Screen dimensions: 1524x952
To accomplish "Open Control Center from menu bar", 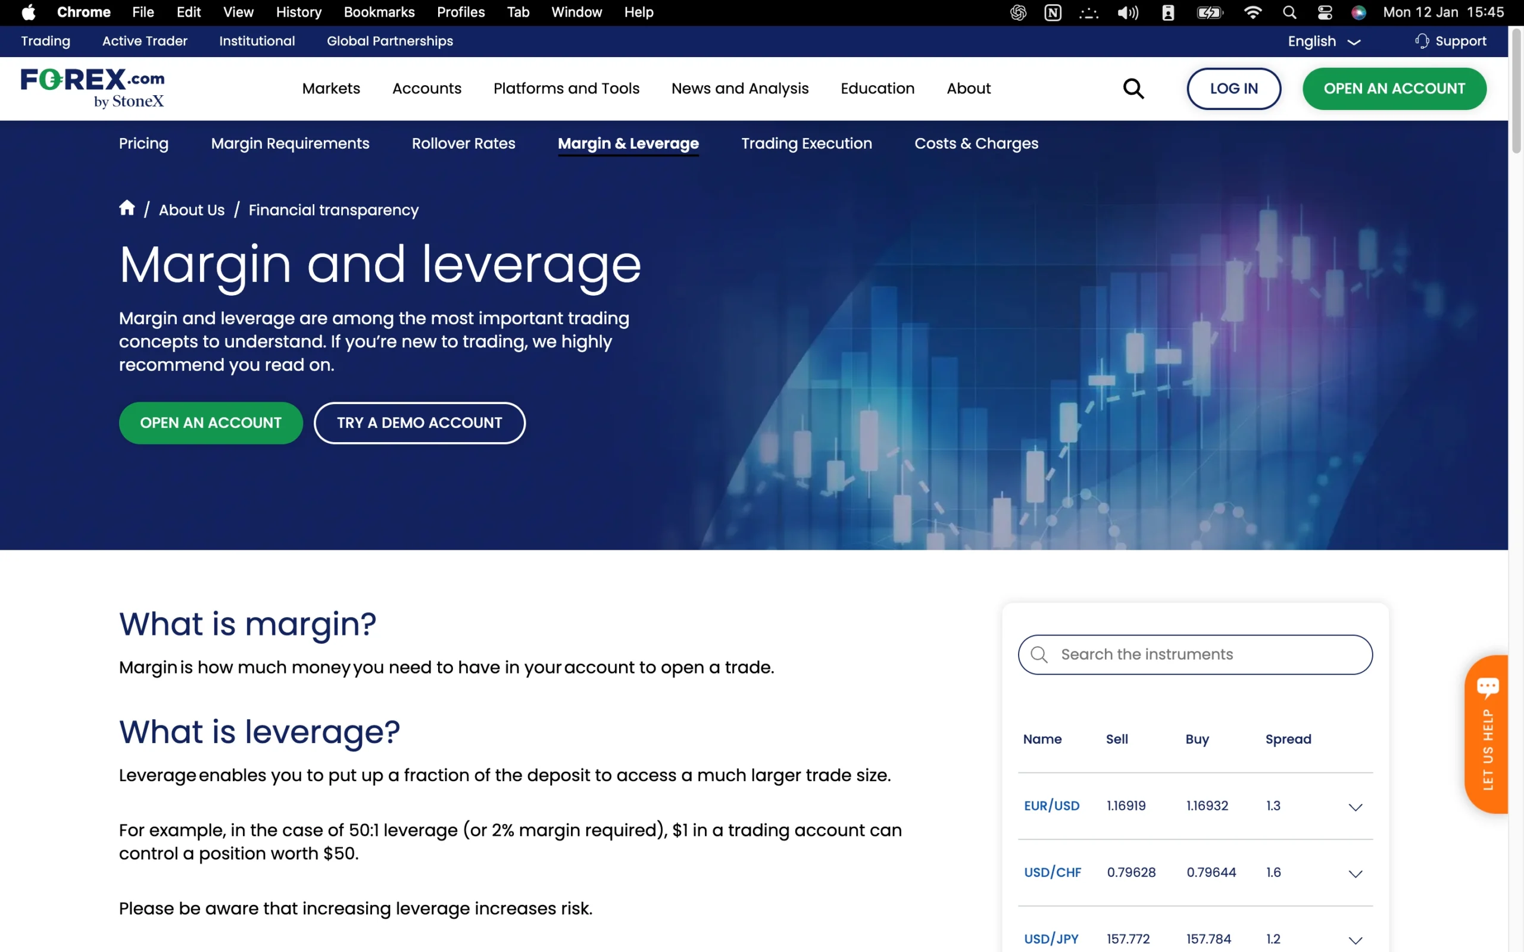I will coord(1325,12).
